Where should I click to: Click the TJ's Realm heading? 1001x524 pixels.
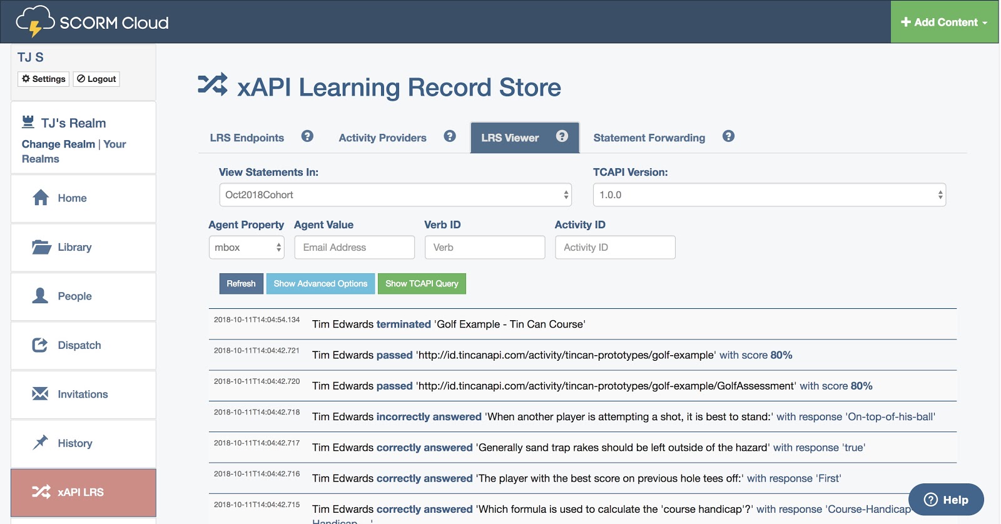(73, 123)
